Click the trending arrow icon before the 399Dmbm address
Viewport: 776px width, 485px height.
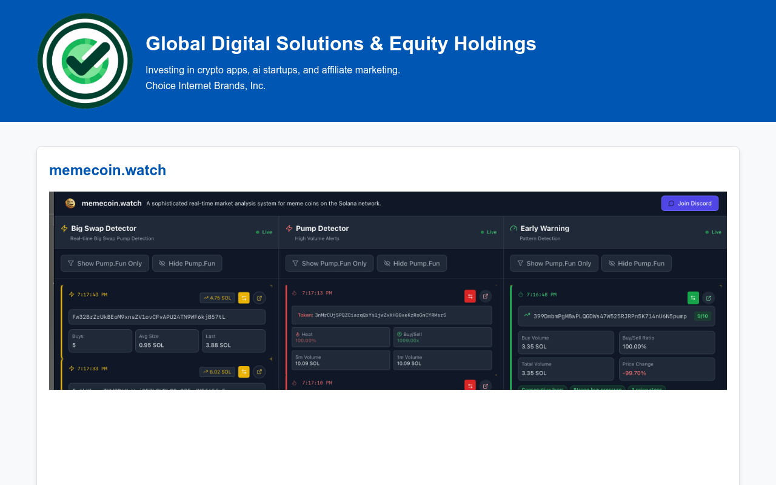[x=527, y=315]
